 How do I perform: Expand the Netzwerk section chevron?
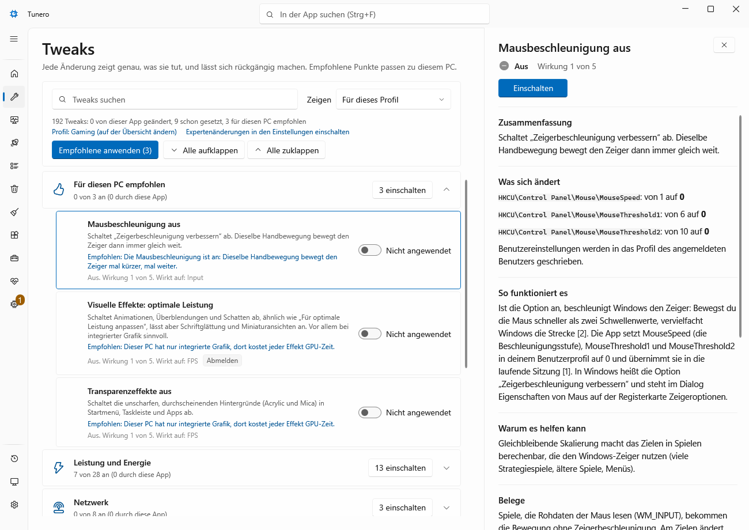447,508
